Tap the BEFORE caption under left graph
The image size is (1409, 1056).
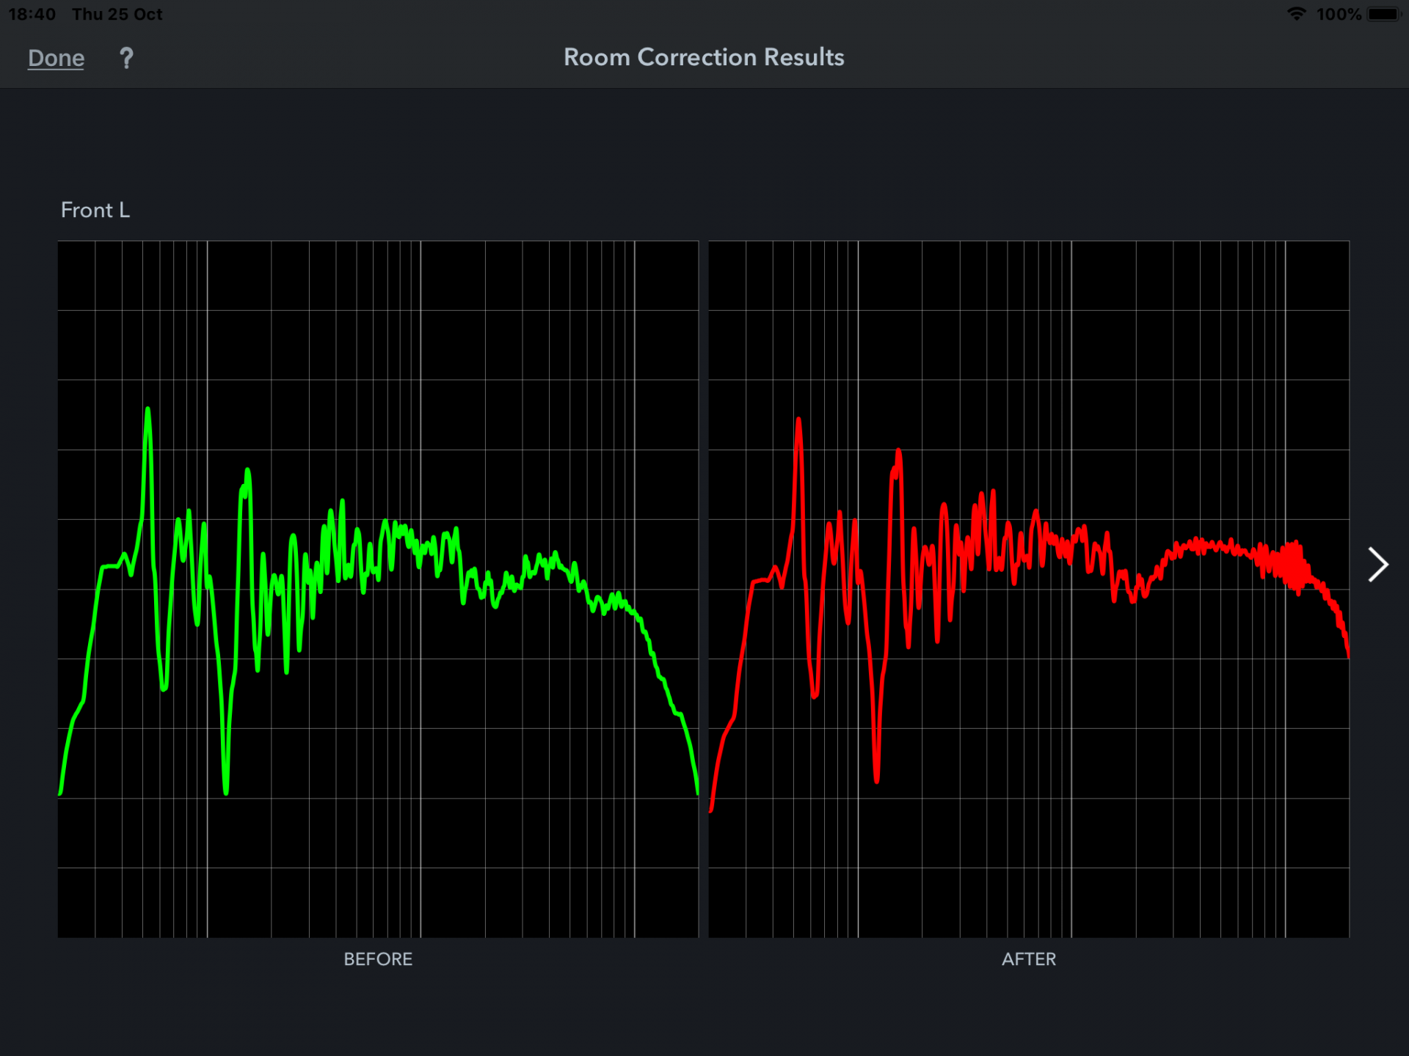[378, 959]
